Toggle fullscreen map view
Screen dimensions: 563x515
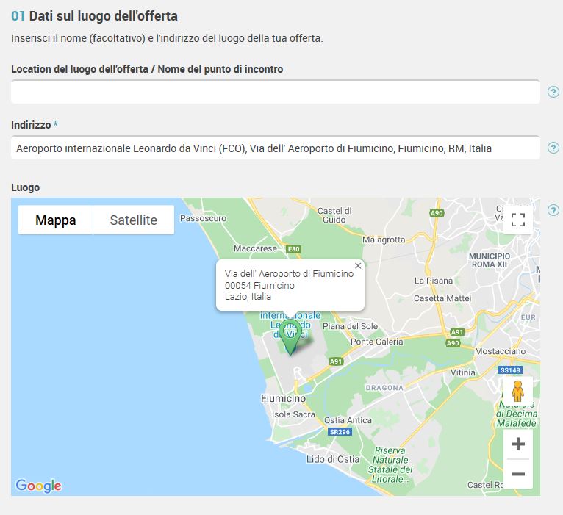tap(517, 220)
